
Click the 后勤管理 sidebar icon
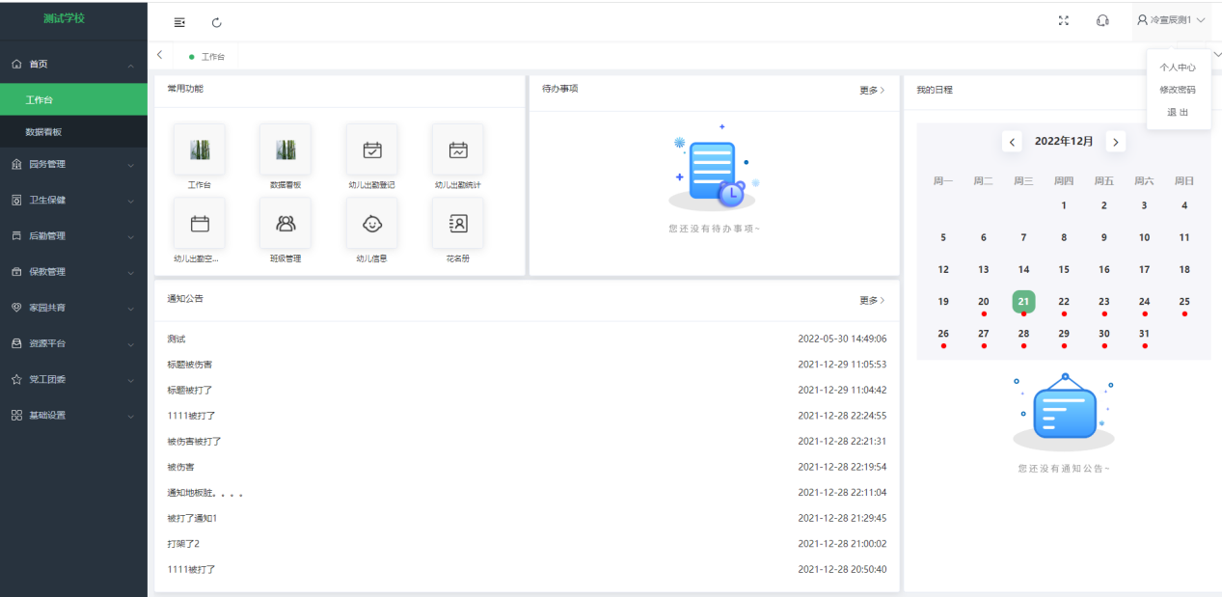pyautogui.click(x=16, y=235)
